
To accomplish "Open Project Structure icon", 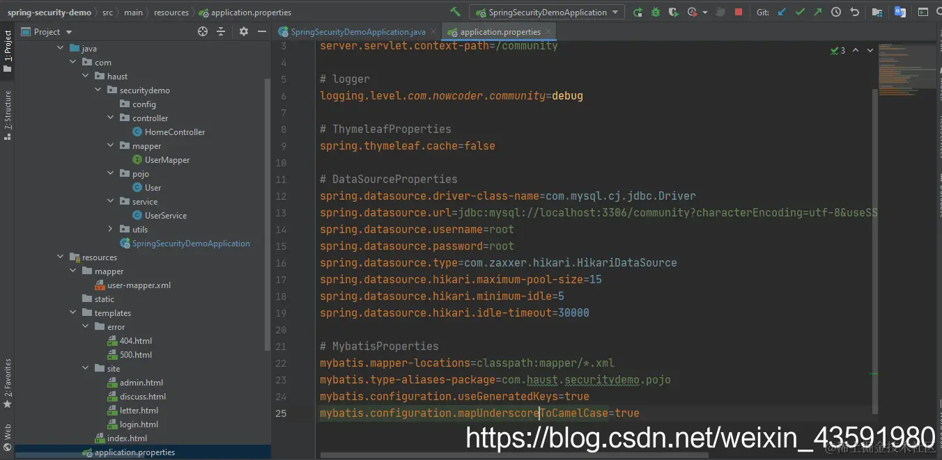I will [x=877, y=13].
